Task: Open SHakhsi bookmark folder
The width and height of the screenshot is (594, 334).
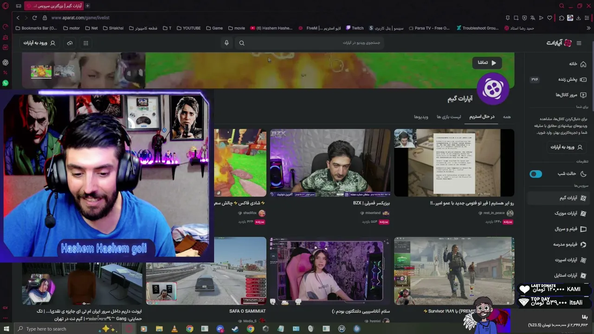Action: (x=113, y=28)
